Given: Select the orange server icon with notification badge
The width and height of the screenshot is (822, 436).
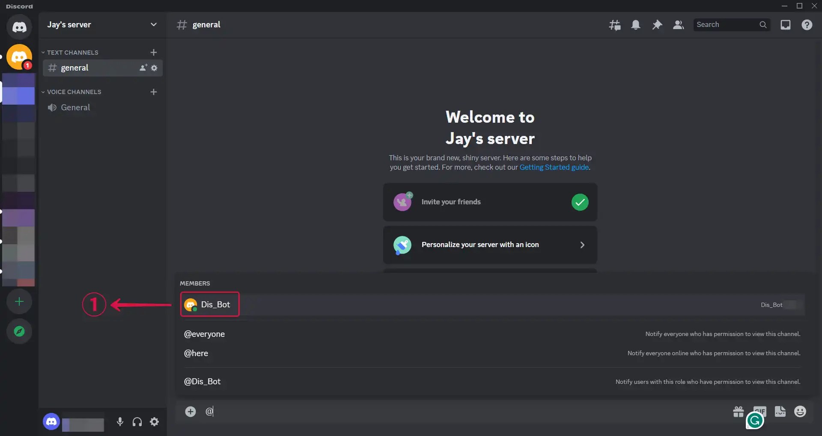Looking at the screenshot, I should pos(19,57).
